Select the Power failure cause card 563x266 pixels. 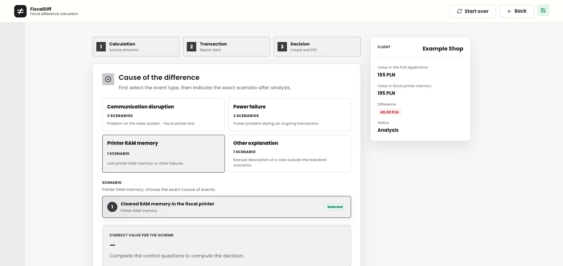(x=290, y=115)
